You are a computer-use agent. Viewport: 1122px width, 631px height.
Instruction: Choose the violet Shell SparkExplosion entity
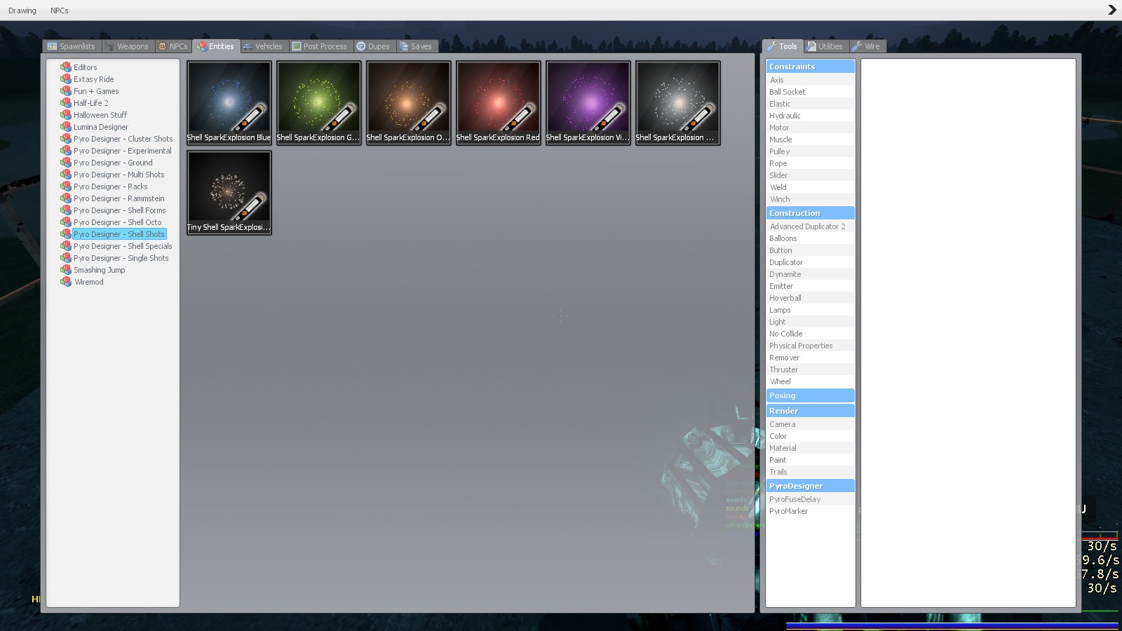tap(588, 102)
